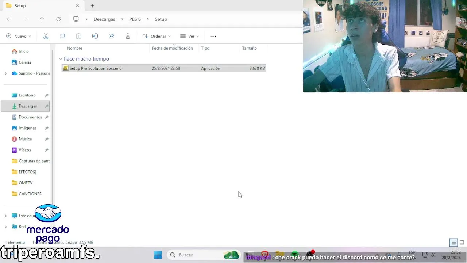This screenshot has height=263, width=467.
Task: Sort by the Nombre column header
Action: point(74,48)
